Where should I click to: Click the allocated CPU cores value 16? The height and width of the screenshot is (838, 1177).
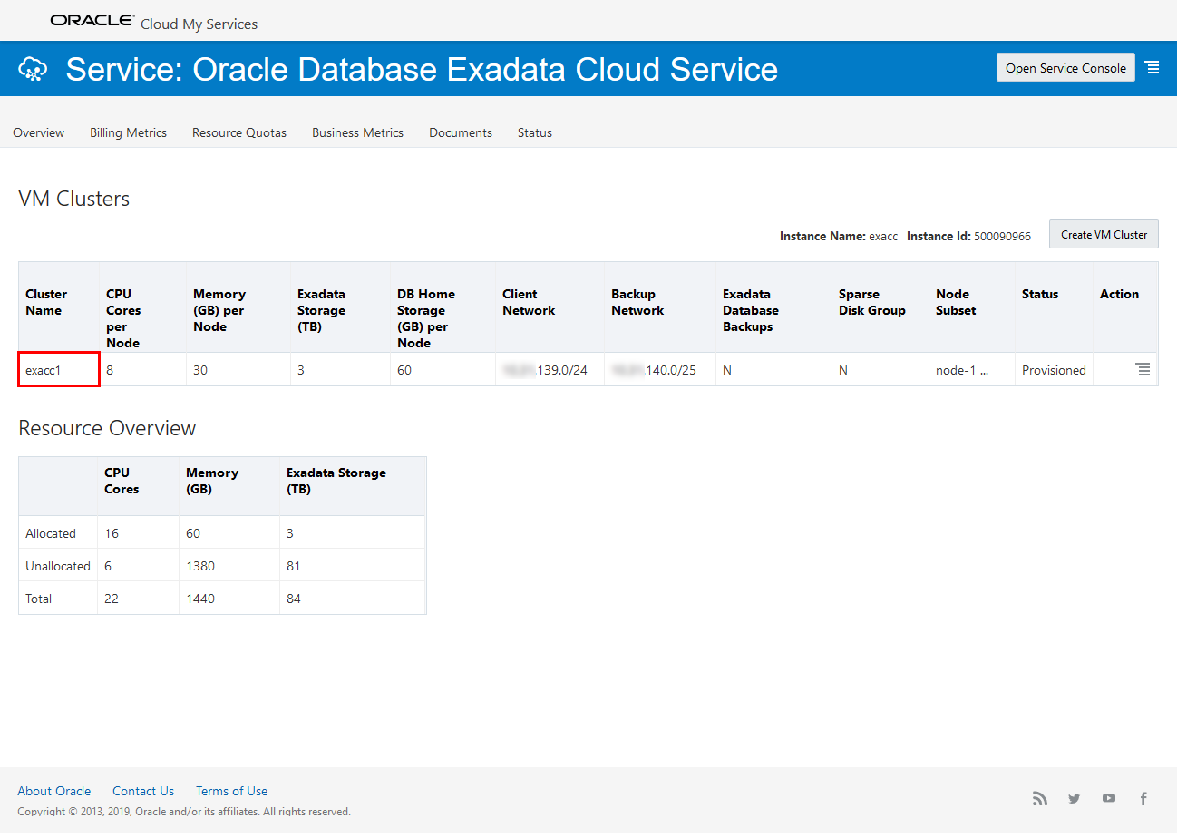tap(112, 533)
